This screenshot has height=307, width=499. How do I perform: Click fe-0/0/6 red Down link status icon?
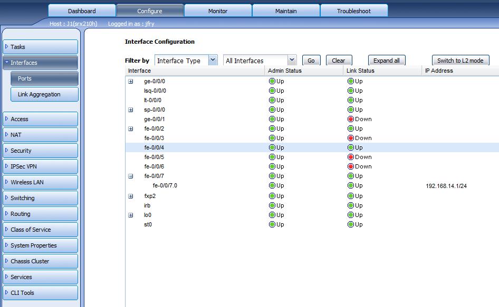coord(351,166)
